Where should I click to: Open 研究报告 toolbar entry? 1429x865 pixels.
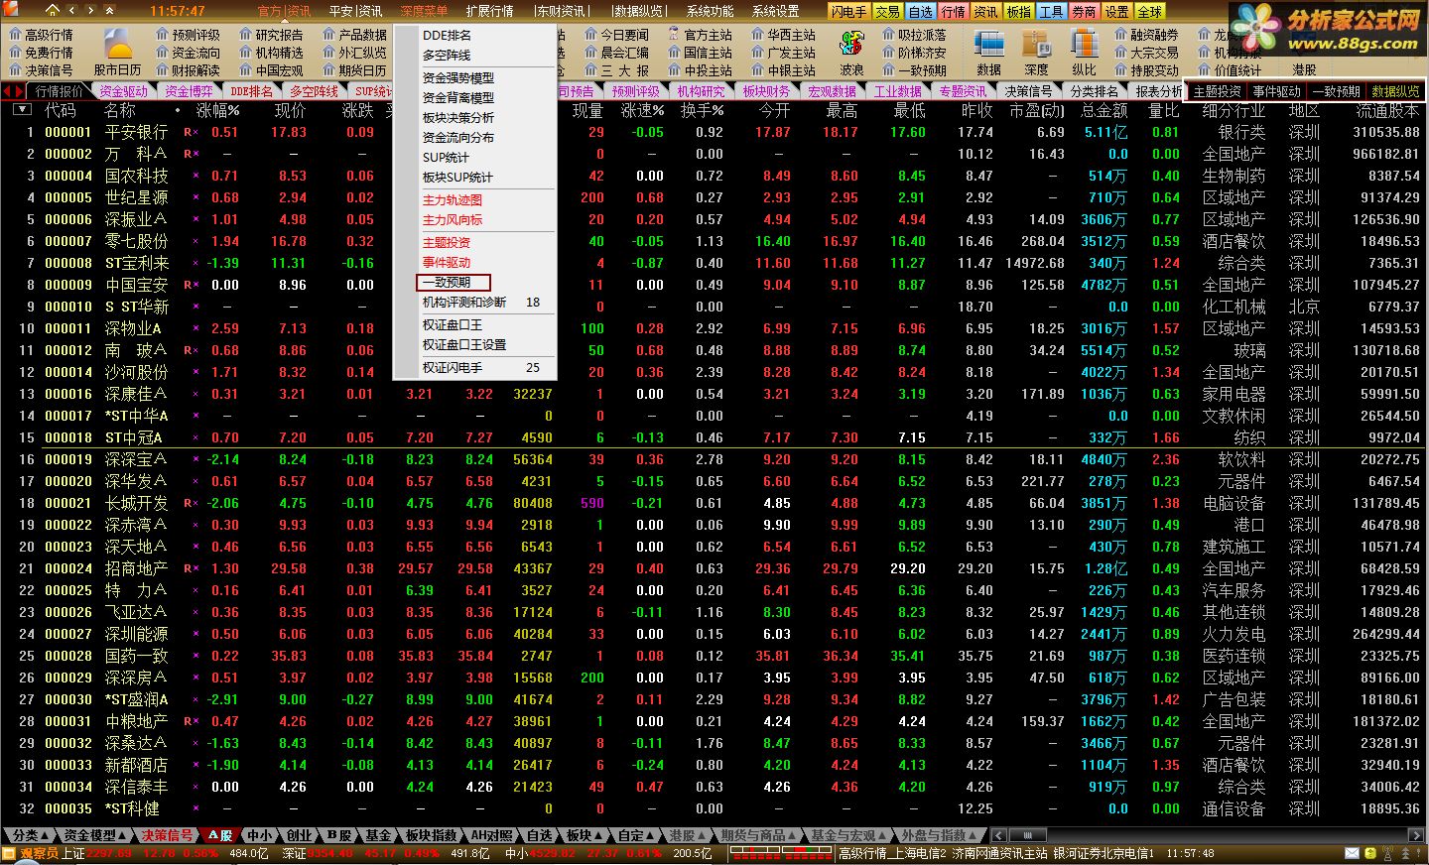click(x=271, y=35)
